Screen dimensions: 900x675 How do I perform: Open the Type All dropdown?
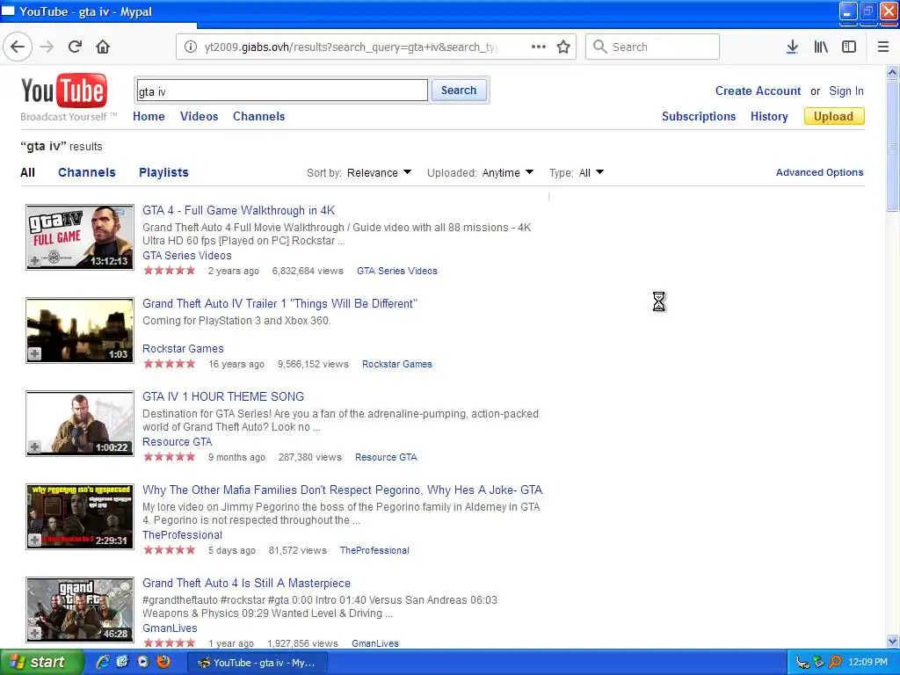tap(592, 173)
